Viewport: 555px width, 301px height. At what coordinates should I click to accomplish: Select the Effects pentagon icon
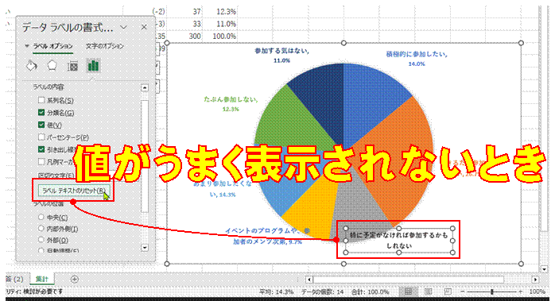click(x=52, y=66)
